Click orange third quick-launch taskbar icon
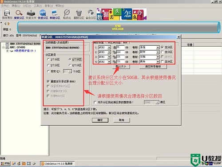Image resolution: width=222 pixels, height=167 pixels. point(24,163)
